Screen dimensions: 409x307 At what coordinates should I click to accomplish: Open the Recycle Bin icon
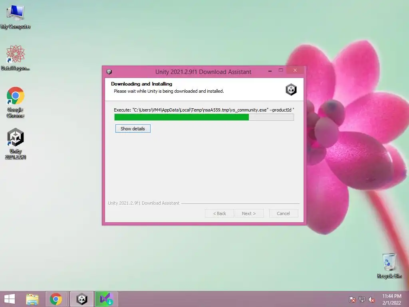(x=389, y=266)
